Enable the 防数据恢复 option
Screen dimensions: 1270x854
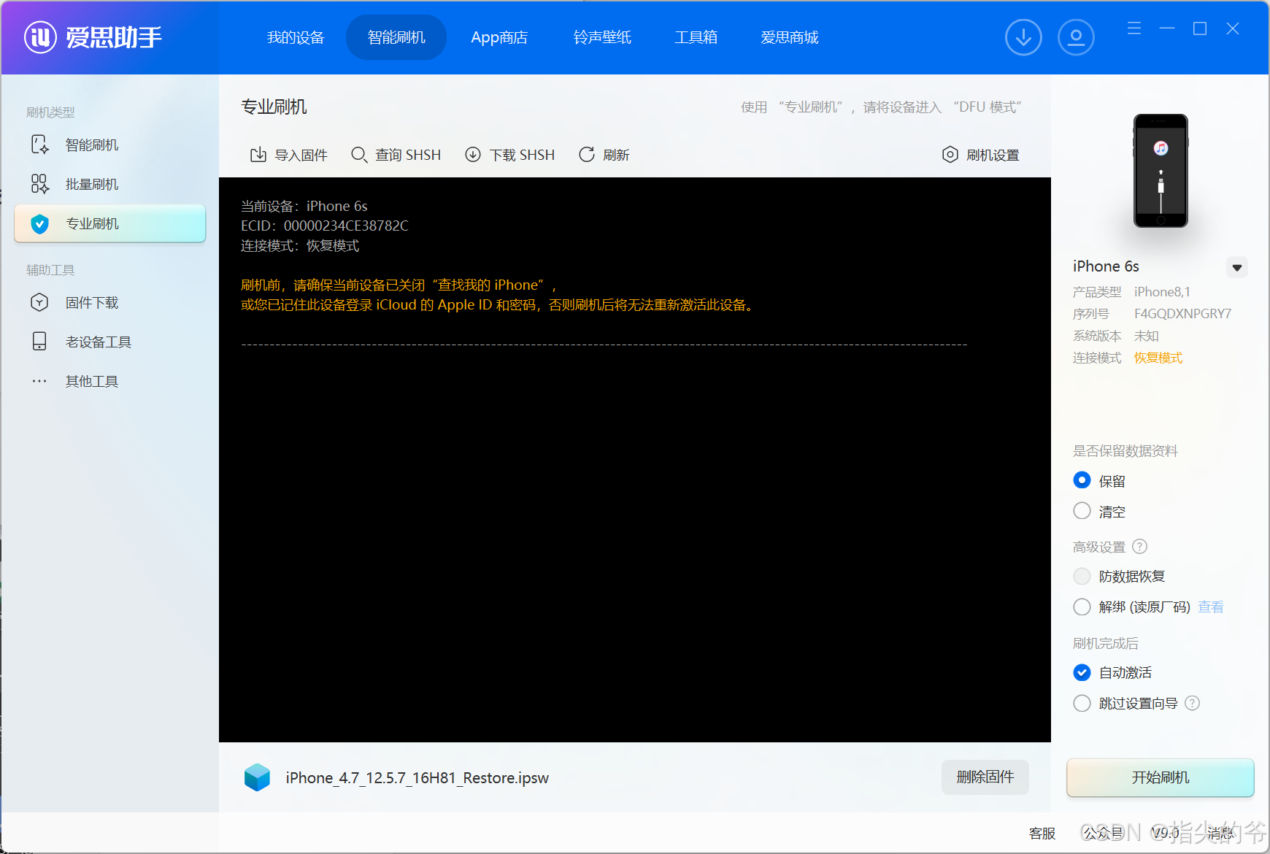coord(1082,576)
